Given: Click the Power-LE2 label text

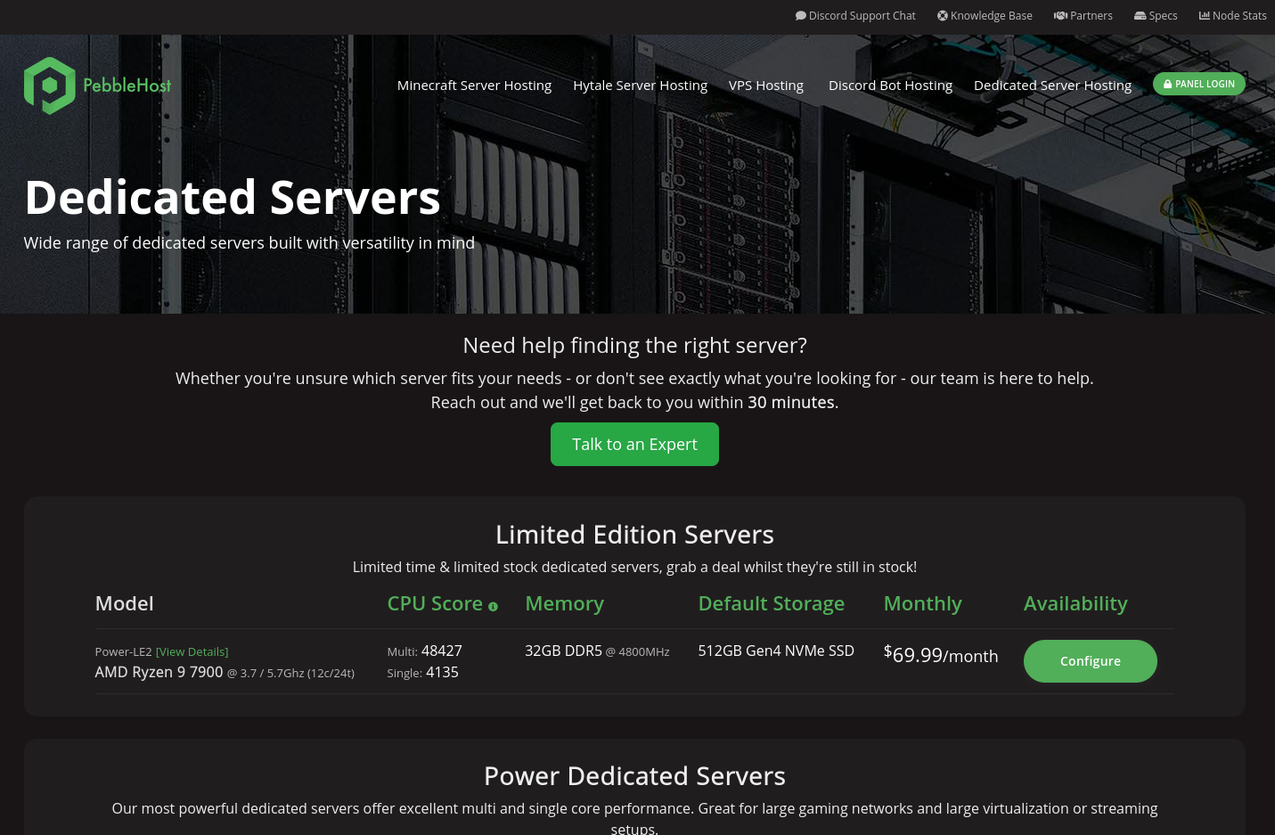Looking at the screenshot, I should 124,651.
